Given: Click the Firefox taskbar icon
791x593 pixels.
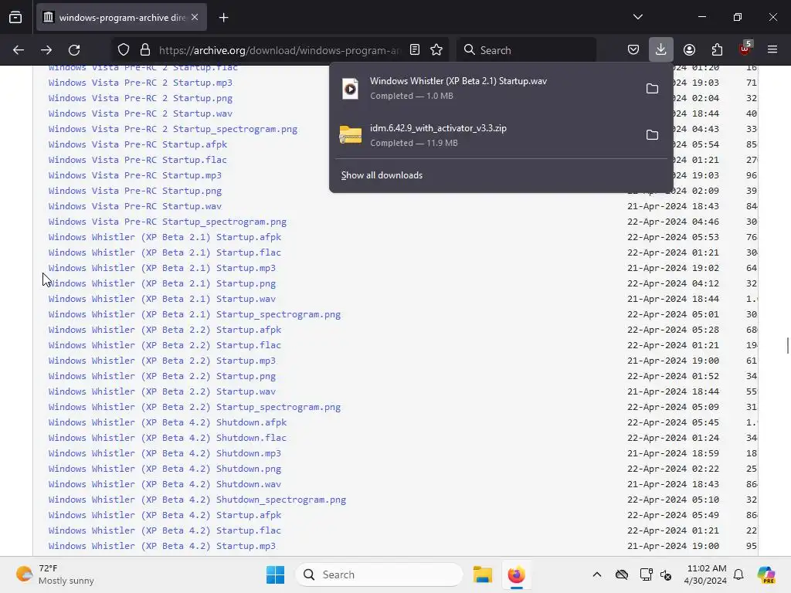Looking at the screenshot, I should pyautogui.click(x=516, y=574).
